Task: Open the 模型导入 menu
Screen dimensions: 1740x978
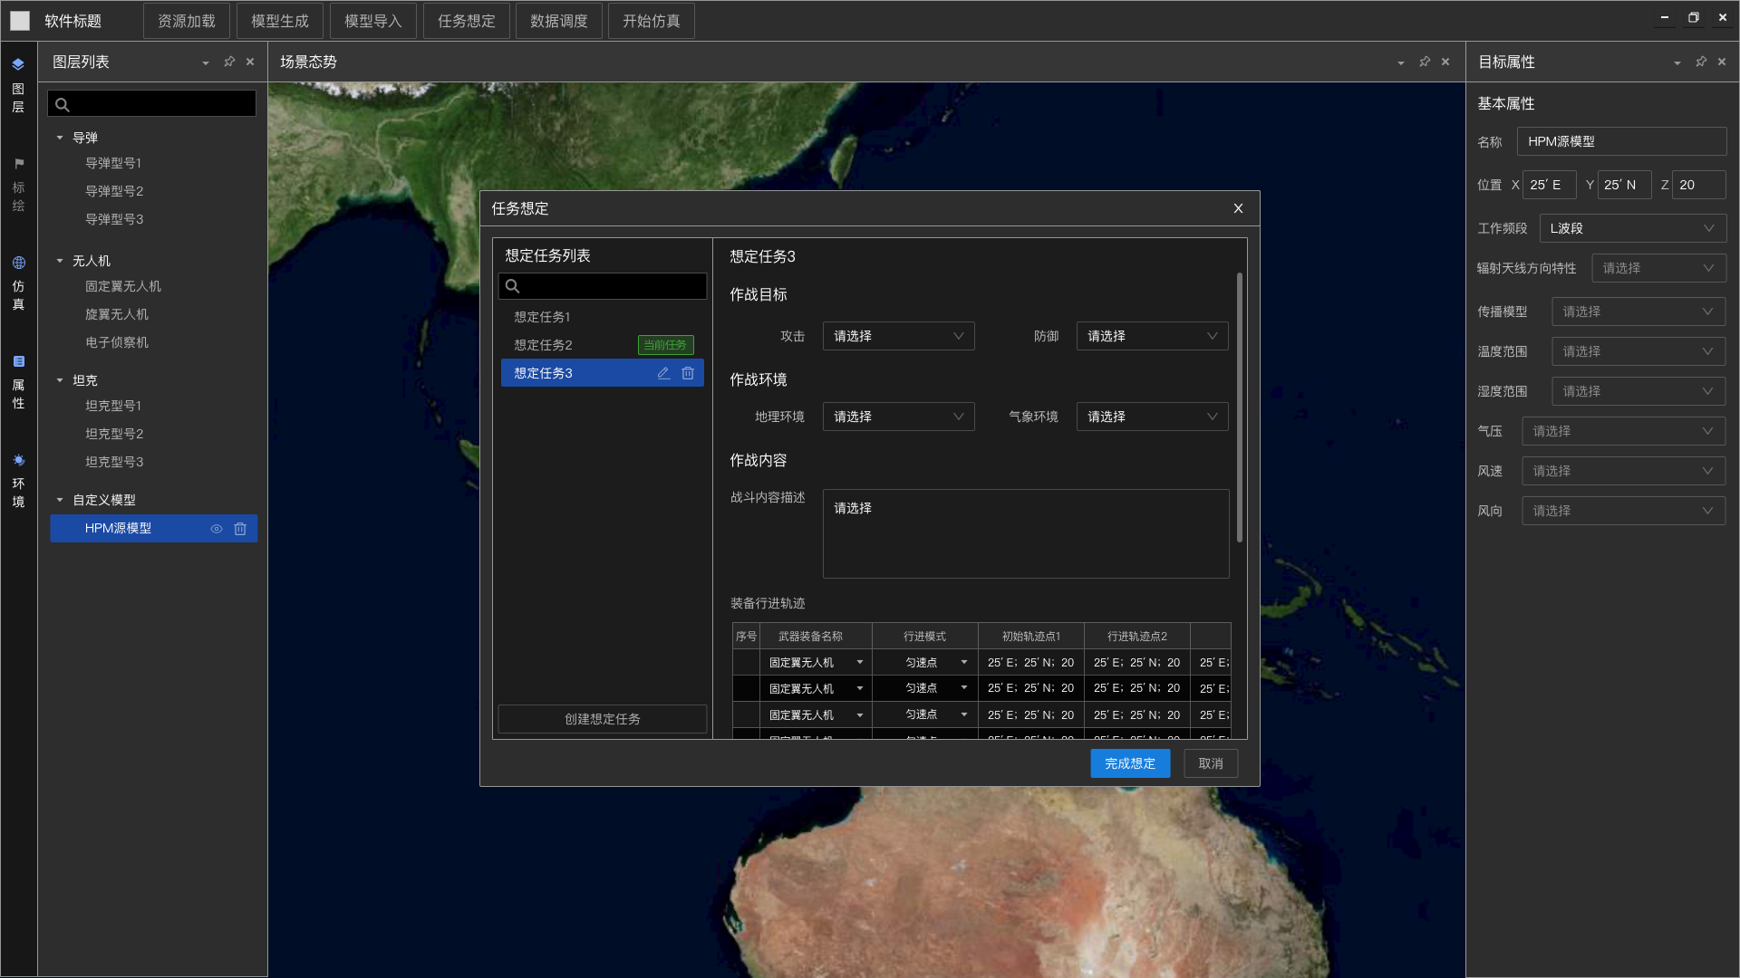Action: (x=373, y=21)
